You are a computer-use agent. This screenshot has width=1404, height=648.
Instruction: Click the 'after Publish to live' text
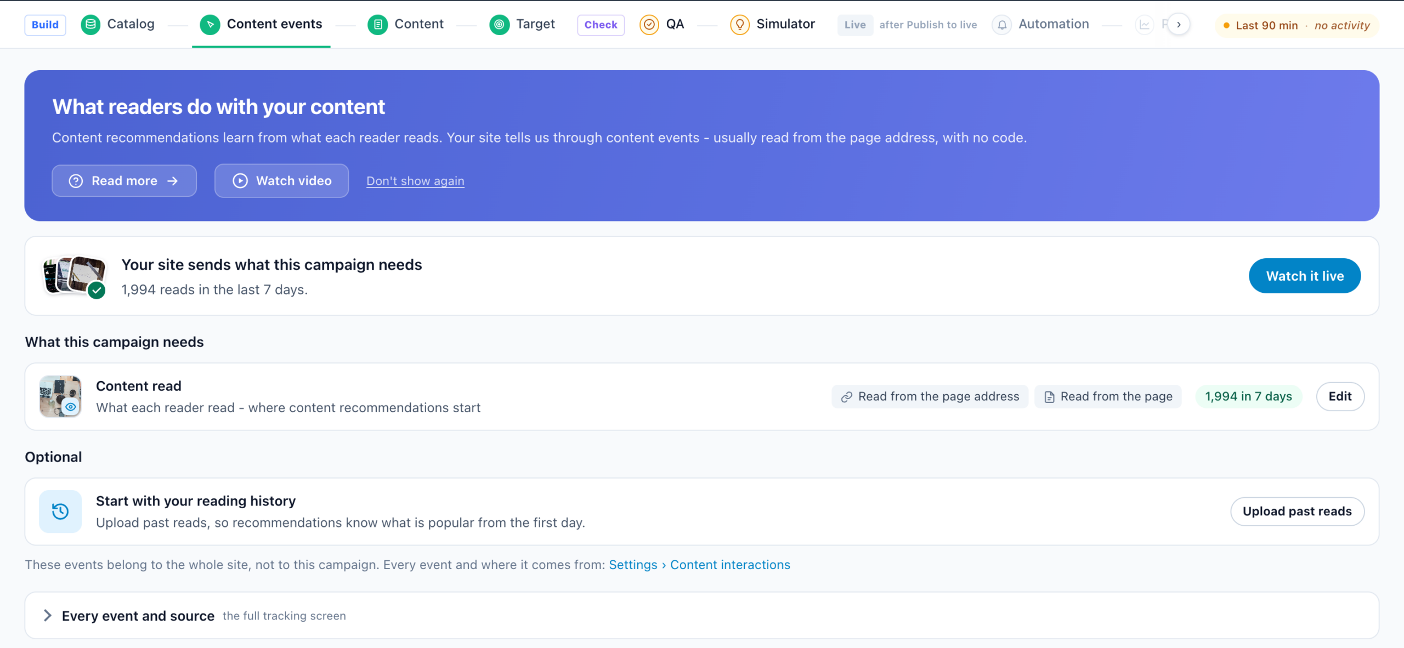pos(928,25)
